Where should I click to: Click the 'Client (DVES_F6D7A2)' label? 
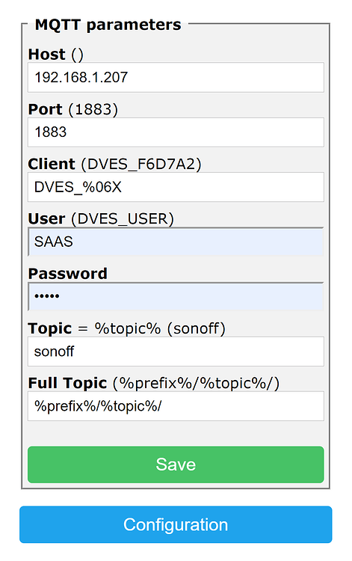[x=114, y=164]
